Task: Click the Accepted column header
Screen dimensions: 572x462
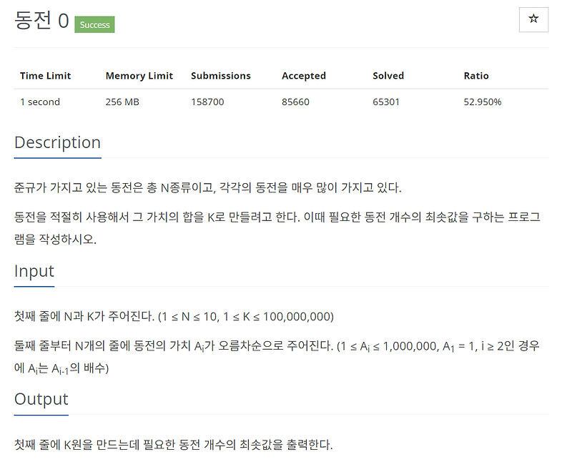Action: [303, 76]
